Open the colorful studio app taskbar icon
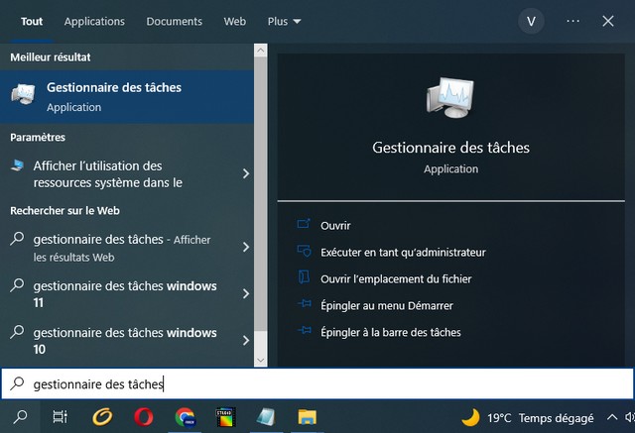The image size is (635, 433). click(x=225, y=417)
